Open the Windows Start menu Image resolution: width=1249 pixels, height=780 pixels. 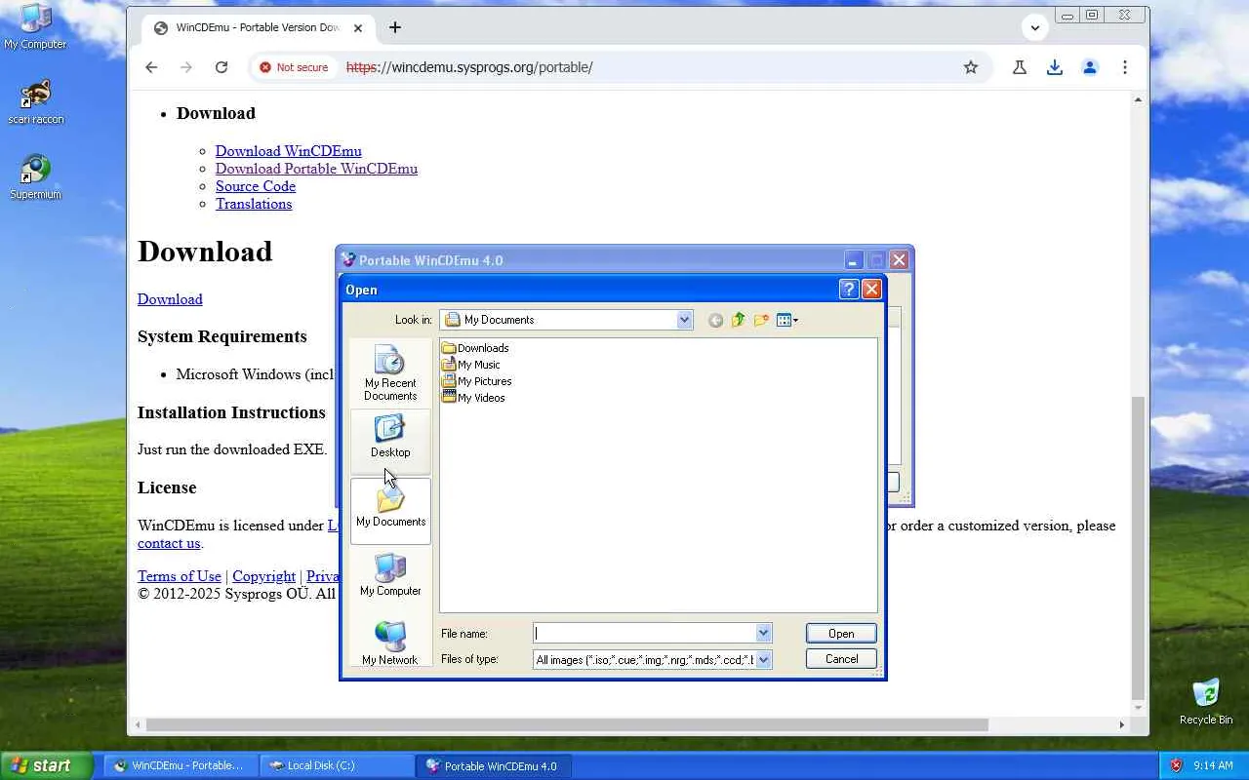[x=46, y=765]
